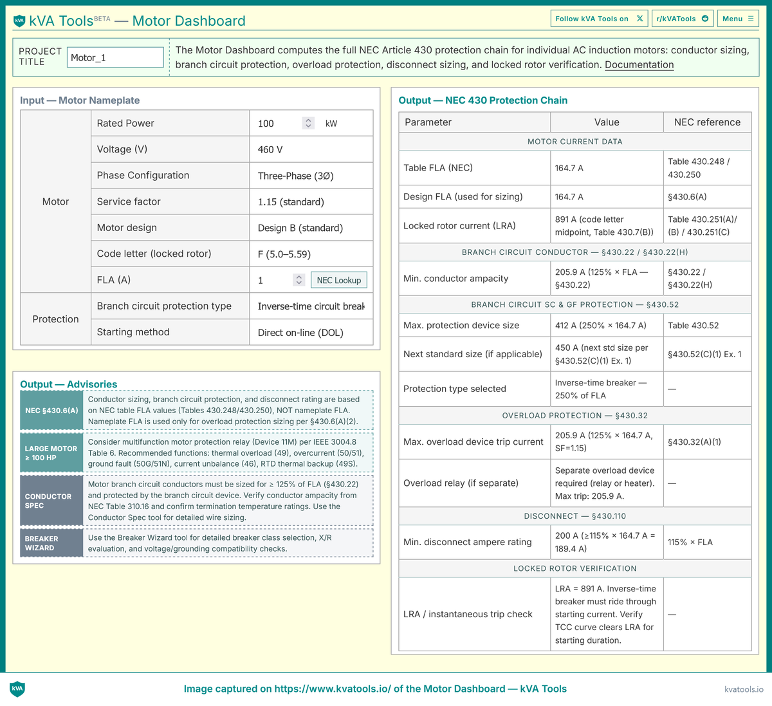Click the LARGE MOTOR ≥ 100 HP advisory label
This screenshot has height=706, width=772.
51,453
